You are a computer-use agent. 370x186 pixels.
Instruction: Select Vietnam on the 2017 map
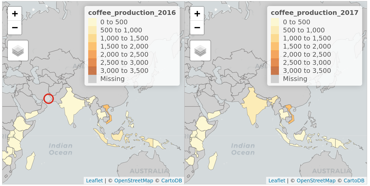tap(292, 117)
